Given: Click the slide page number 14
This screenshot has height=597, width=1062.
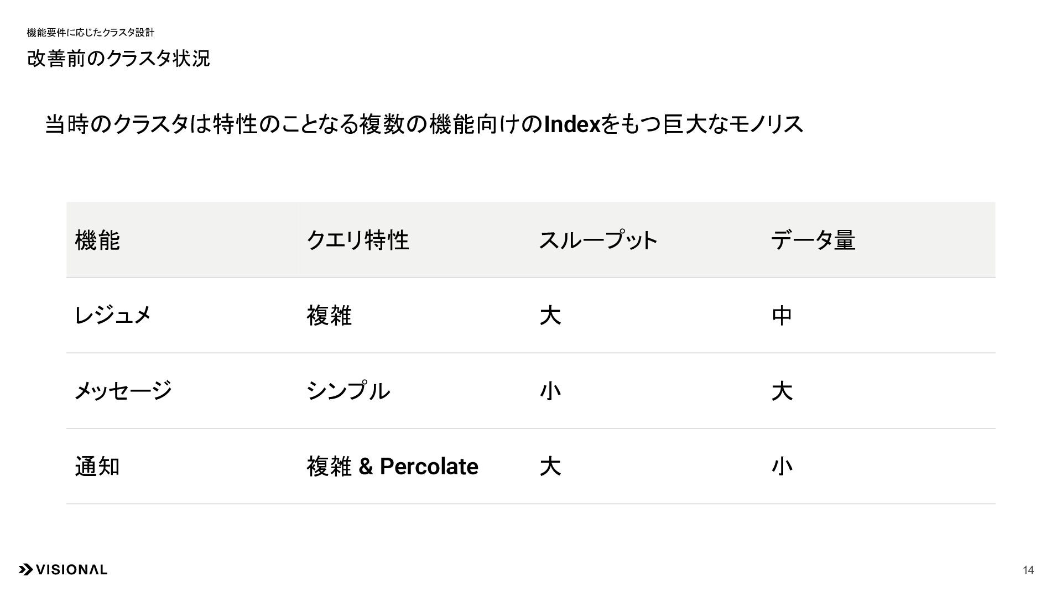Looking at the screenshot, I should pos(1028,570).
